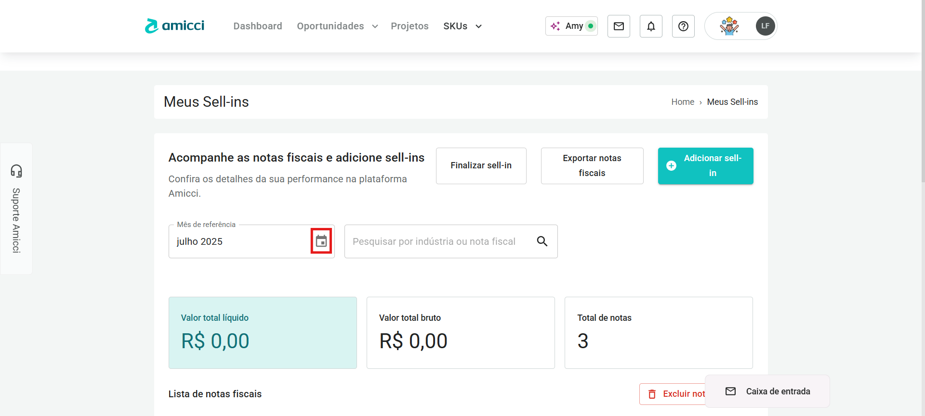The height and width of the screenshot is (416, 925).
Task: Click the amicci logo
Action: [174, 26]
